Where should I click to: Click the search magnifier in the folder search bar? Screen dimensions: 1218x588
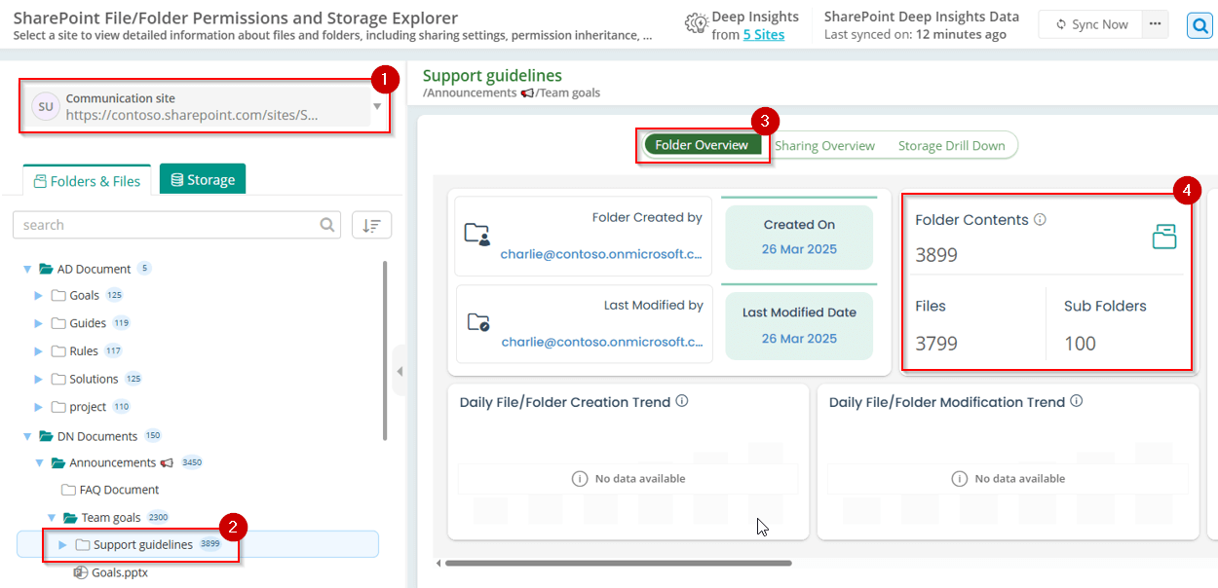326,224
